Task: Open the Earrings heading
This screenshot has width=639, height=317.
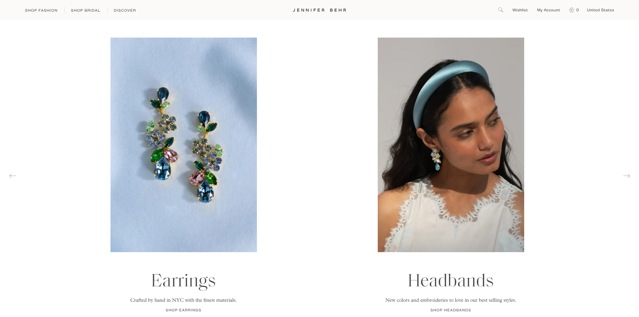Action: [x=183, y=281]
